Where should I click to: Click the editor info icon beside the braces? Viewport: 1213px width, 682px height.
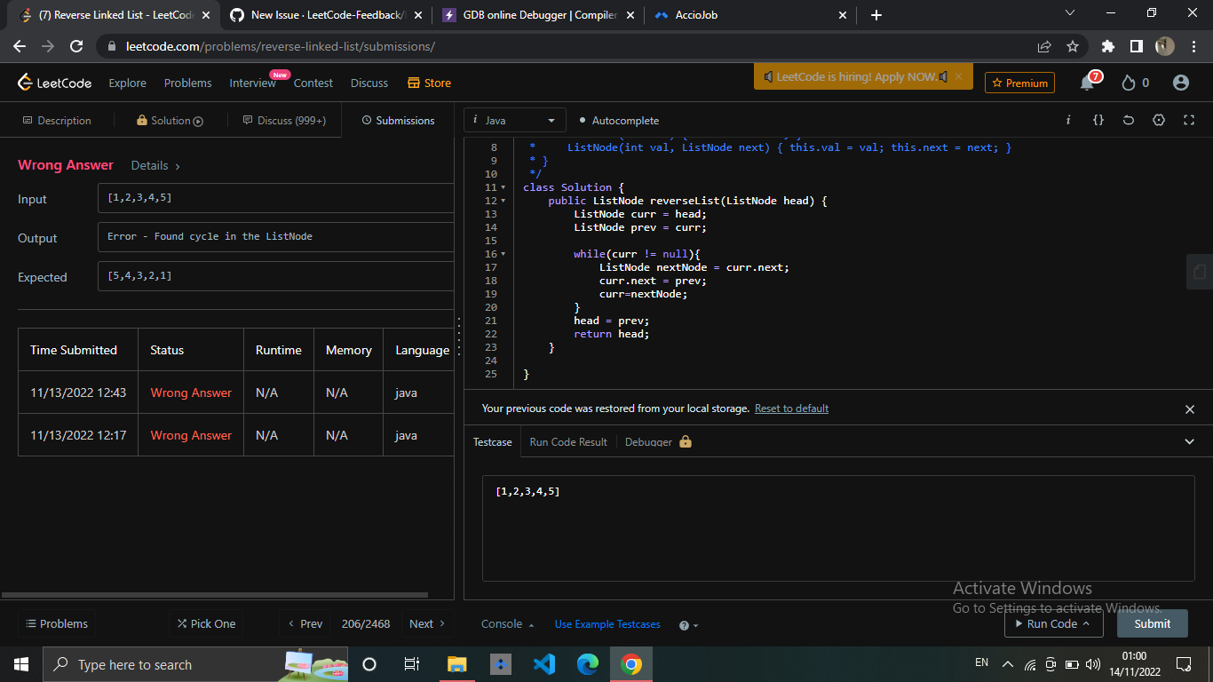(1068, 120)
